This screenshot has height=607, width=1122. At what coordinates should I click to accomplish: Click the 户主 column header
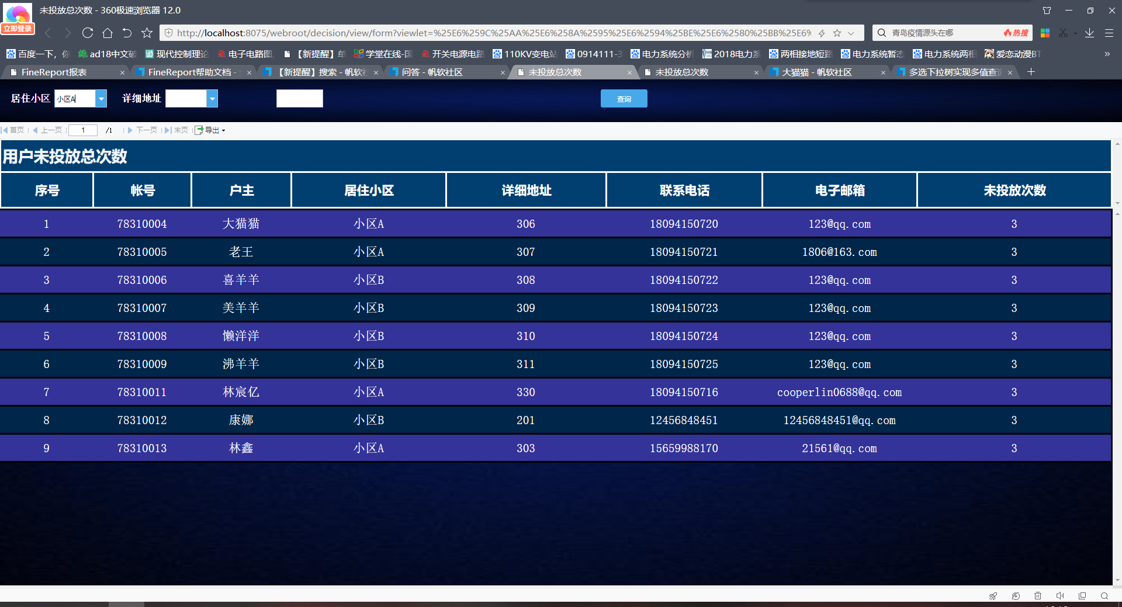click(241, 190)
